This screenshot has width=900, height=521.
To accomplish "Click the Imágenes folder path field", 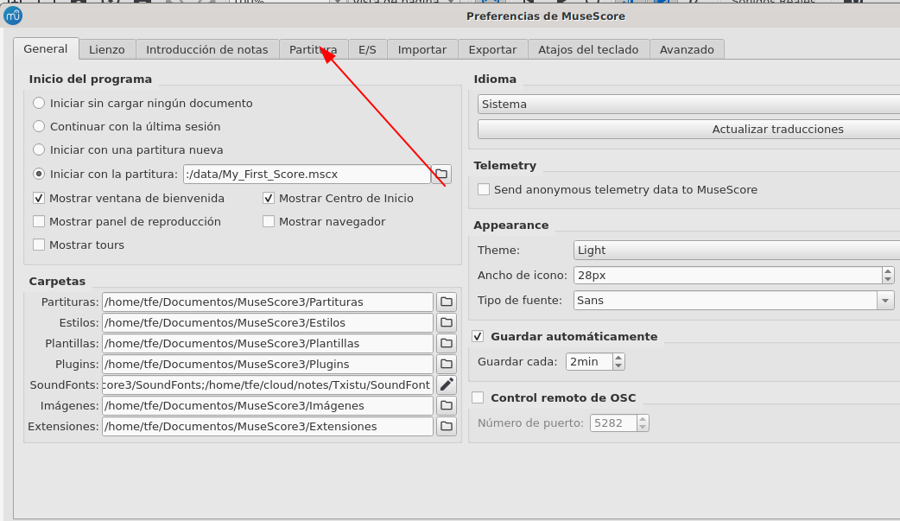I will click(x=268, y=405).
